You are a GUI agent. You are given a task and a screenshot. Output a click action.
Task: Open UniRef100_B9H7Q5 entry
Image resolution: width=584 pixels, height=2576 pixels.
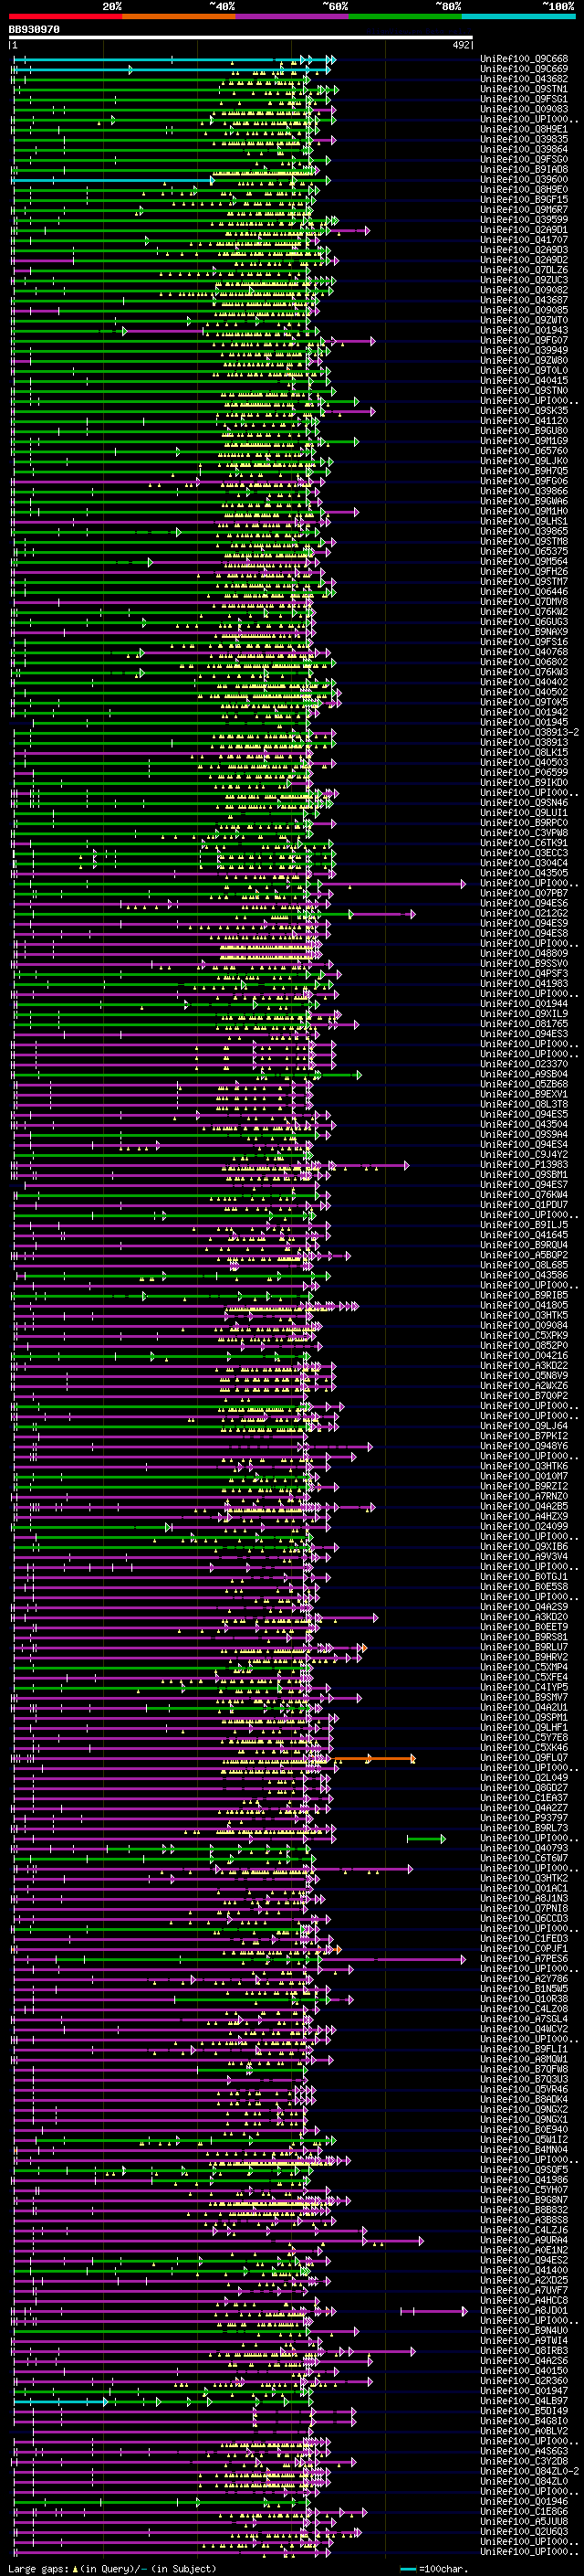coord(524,471)
